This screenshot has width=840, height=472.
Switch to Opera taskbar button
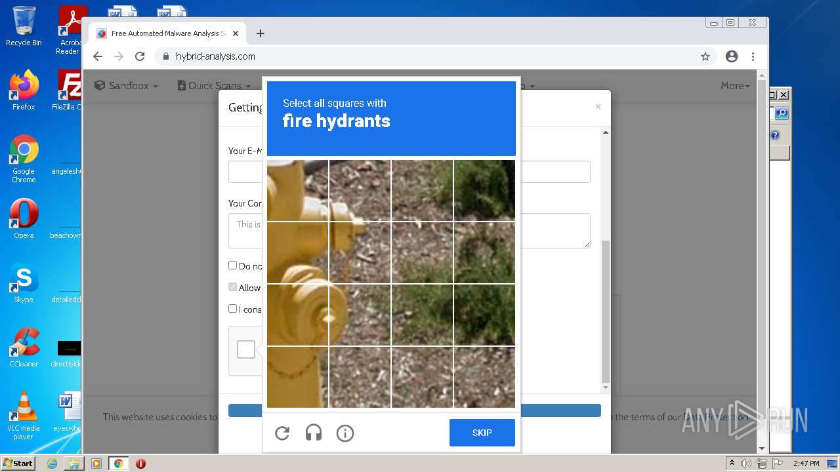(x=140, y=463)
